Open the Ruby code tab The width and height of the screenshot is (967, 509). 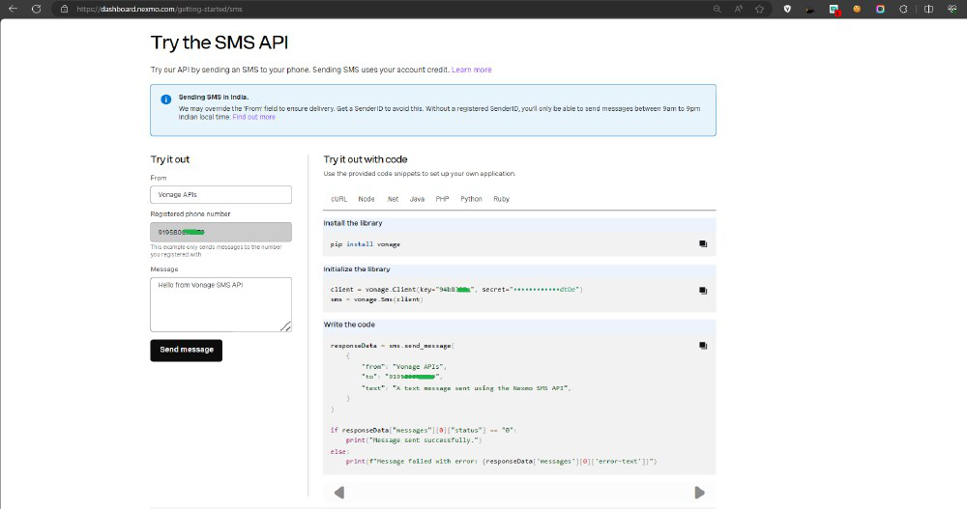pos(501,199)
